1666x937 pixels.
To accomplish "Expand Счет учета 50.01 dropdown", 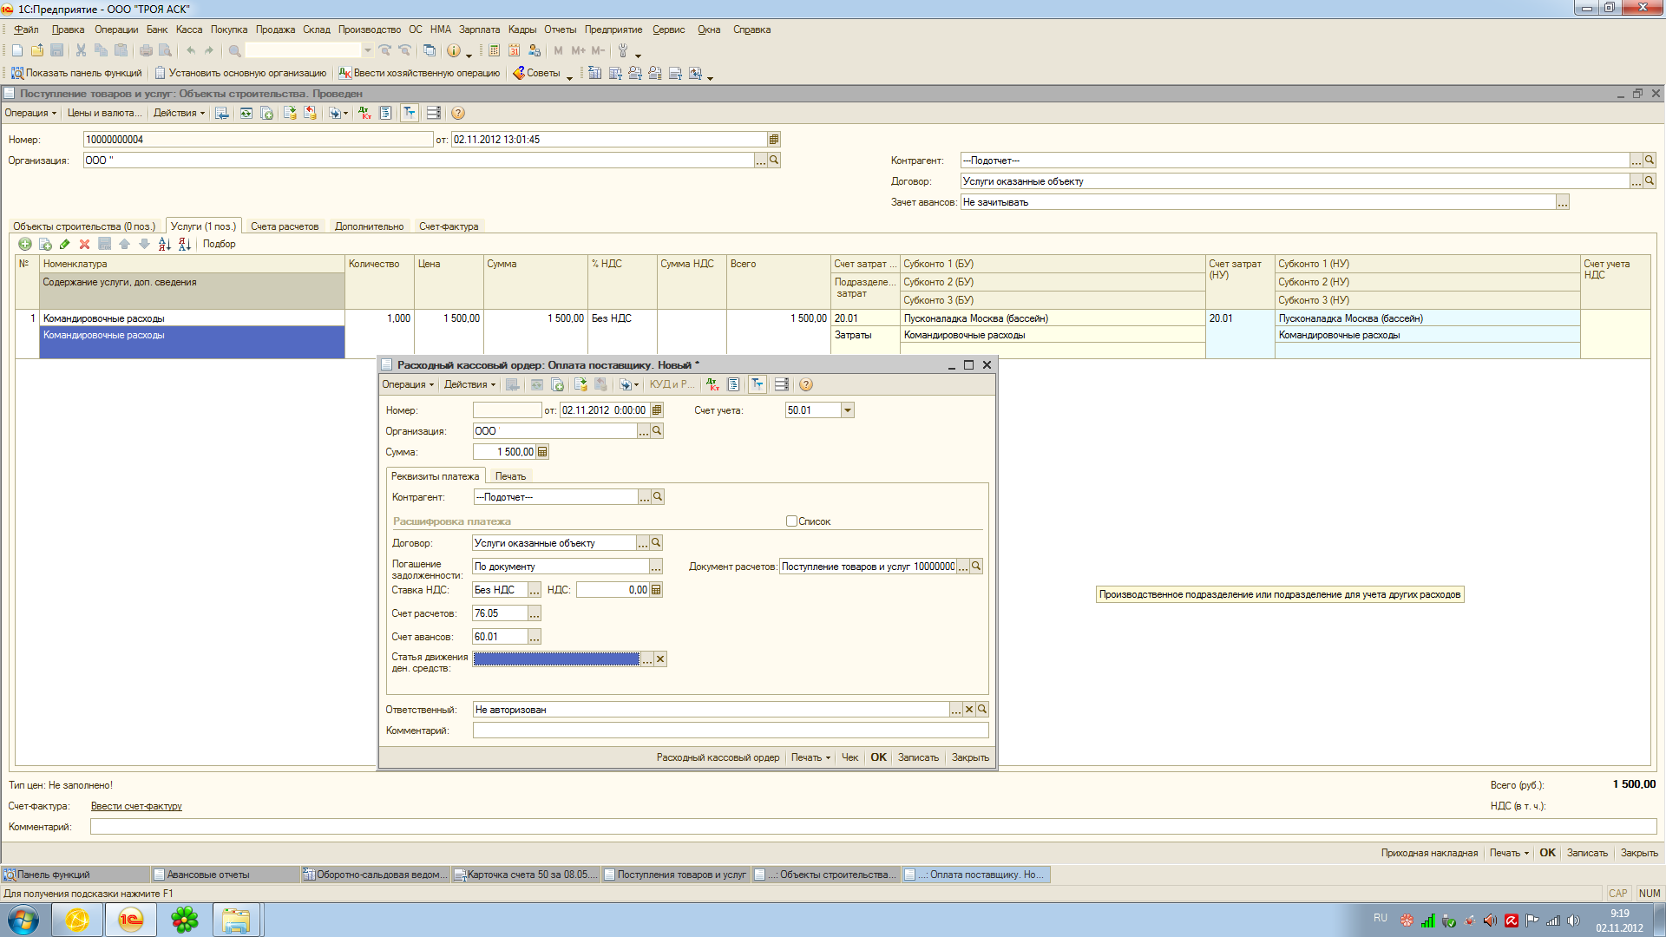I will [x=848, y=410].
